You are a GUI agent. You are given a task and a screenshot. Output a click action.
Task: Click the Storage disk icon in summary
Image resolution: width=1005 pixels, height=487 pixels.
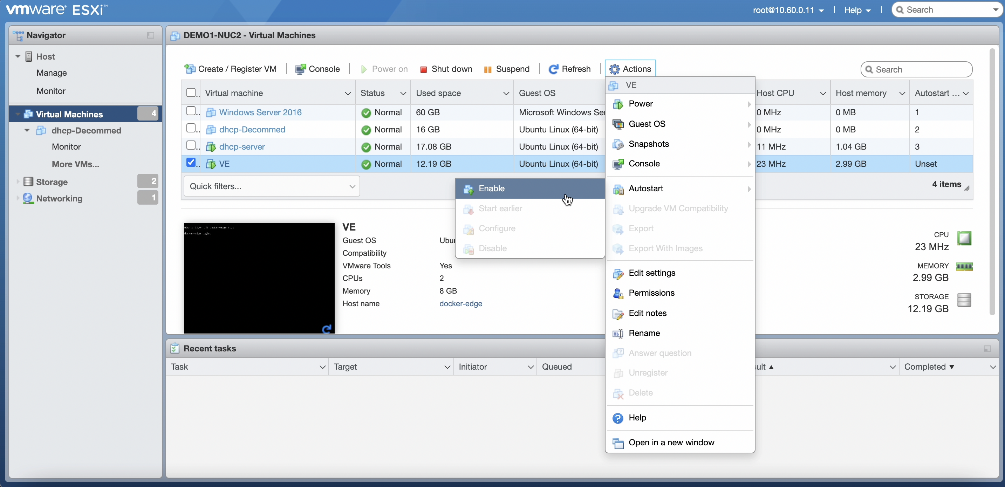click(964, 300)
